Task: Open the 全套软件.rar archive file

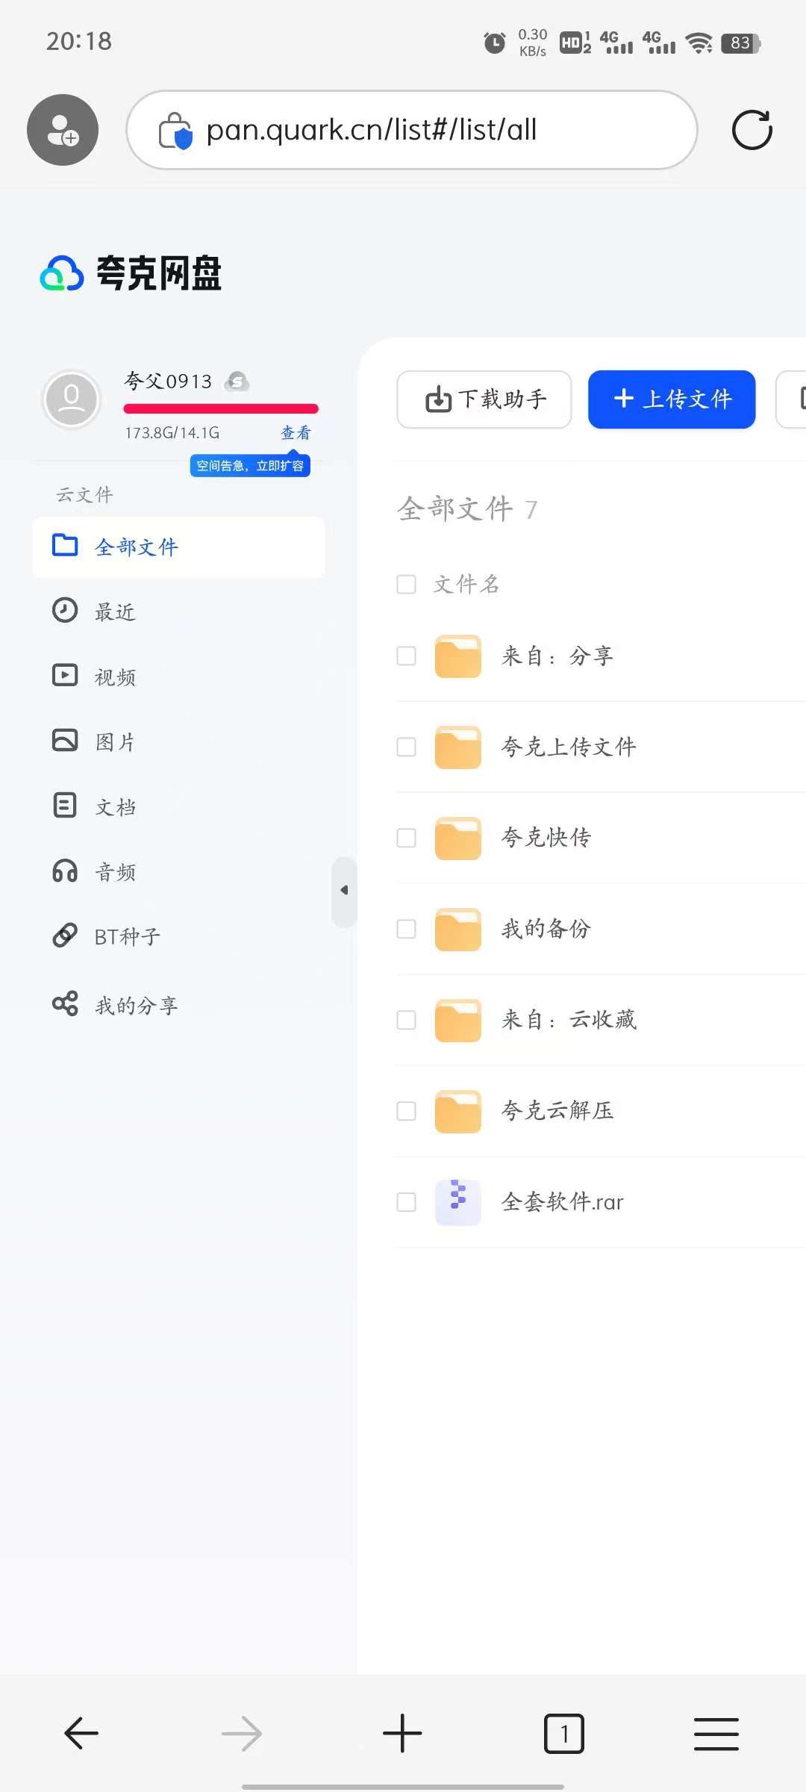Action: point(562,1202)
